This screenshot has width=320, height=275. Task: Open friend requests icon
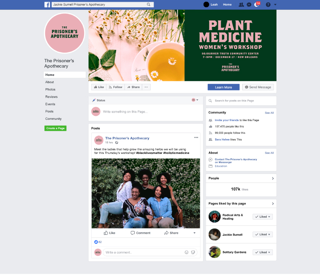241,5
